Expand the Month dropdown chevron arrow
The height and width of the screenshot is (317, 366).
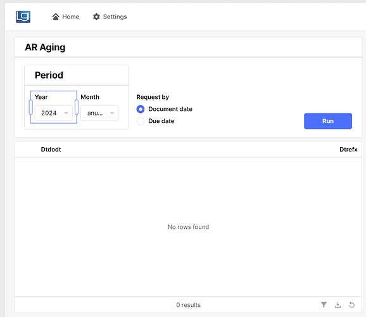pyautogui.click(x=112, y=113)
